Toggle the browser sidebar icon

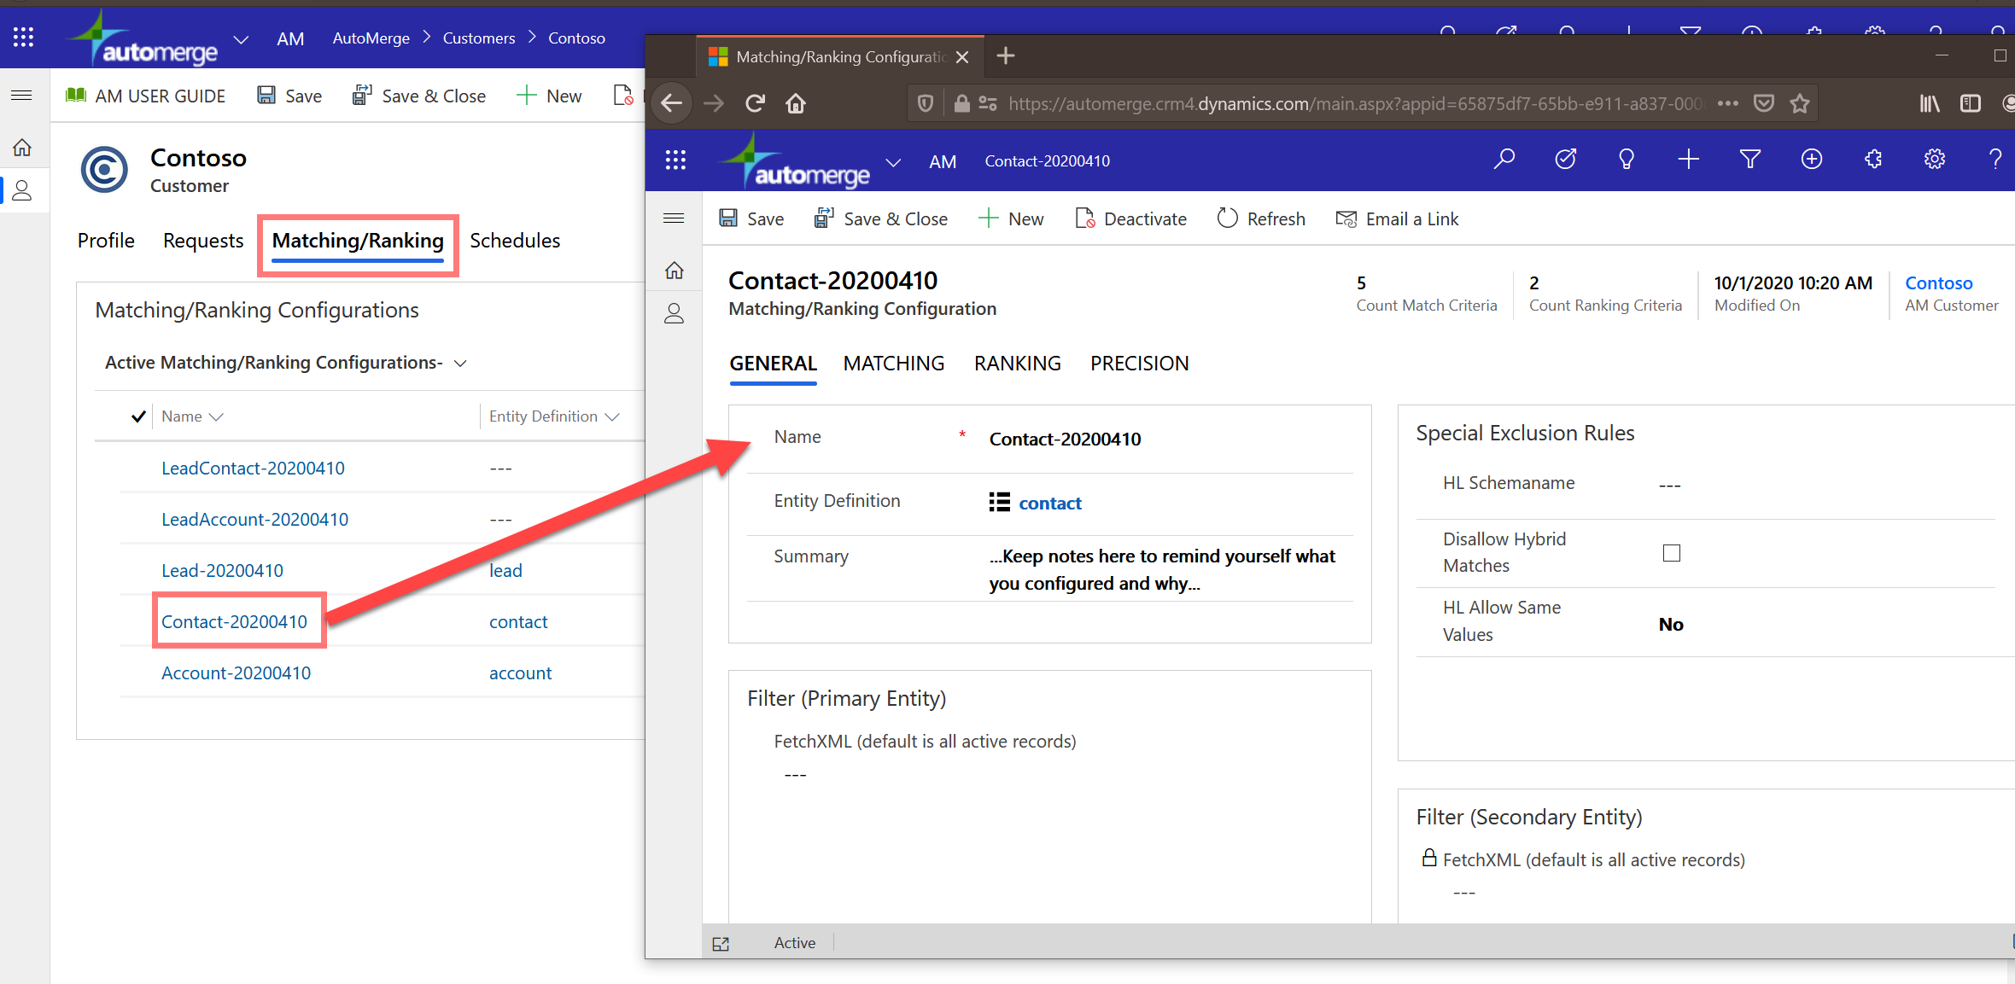coord(1971,103)
